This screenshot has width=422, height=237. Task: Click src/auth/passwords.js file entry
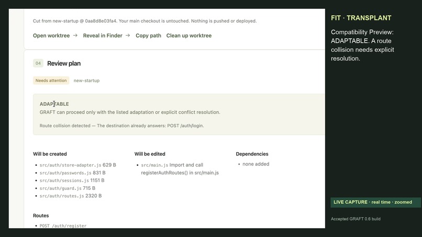click(x=72, y=173)
